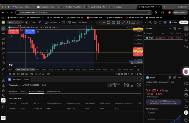The height and width of the screenshot is (123, 189).
Task: Open the drawing toolbar overflow chevron
Action: coord(145,22)
